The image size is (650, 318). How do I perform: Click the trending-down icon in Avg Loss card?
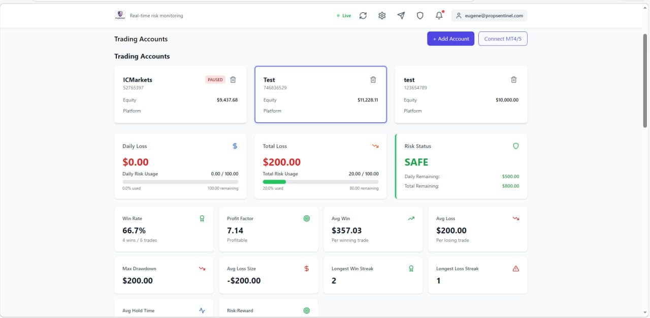tap(516, 219)
